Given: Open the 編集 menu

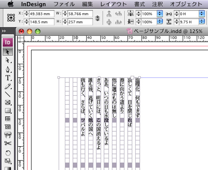Looking at the screenshot, I should coord(87,4).
